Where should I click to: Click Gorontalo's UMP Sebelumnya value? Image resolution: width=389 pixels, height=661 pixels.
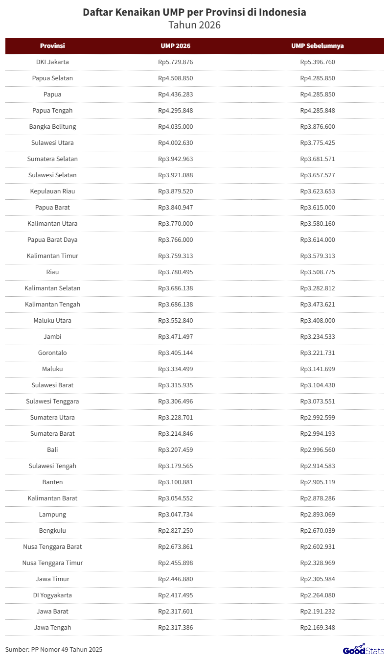click(317, 353)
